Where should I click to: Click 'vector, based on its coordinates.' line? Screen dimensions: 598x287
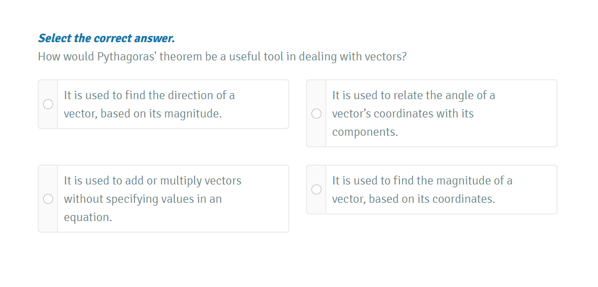click(x=413, y=199)
